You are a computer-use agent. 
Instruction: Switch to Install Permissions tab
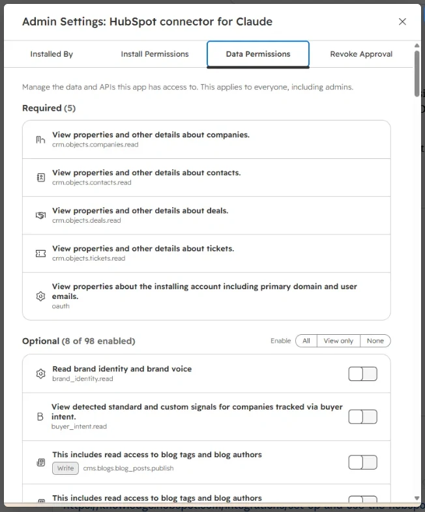click(155, 54)
